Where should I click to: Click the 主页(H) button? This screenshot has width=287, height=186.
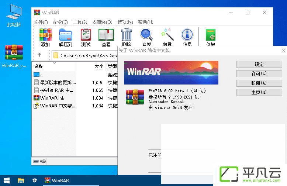259,92
